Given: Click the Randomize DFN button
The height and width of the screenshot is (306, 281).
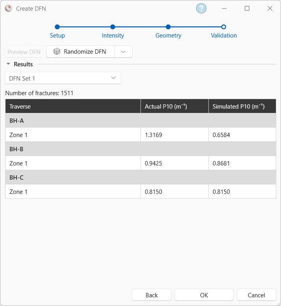Looking at the screenshot, I should pos(81,51).
